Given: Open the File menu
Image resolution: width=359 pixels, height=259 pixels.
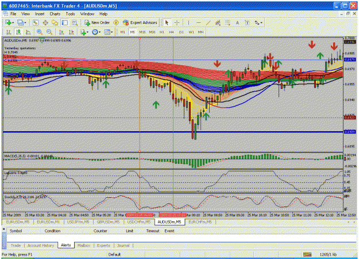Looking at the screenshot, I should tap(13, 14).
